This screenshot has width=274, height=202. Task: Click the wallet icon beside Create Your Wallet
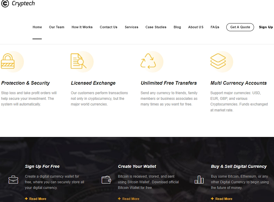[106, 180]
